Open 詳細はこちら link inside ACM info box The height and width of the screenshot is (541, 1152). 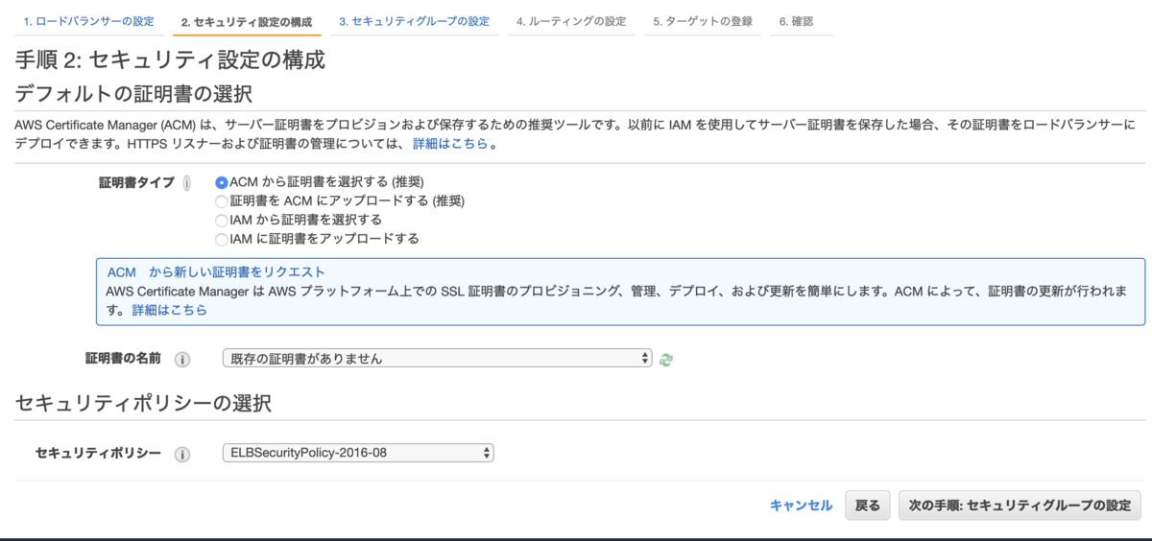pos(170,310)
